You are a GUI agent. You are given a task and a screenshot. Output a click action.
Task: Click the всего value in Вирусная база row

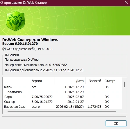coord(35,107)
